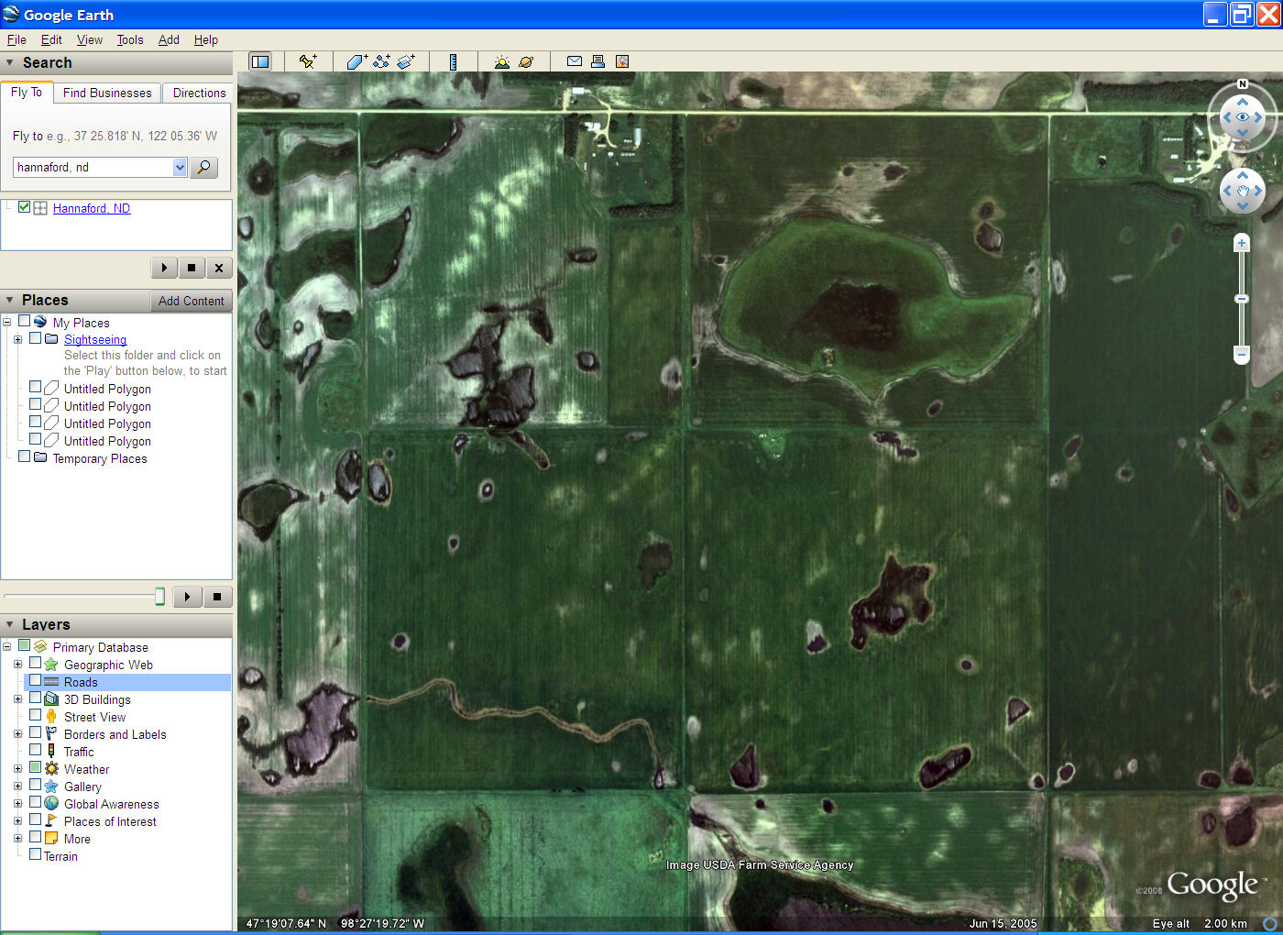Expand the Gallery layer node

[x=17, y=786]
